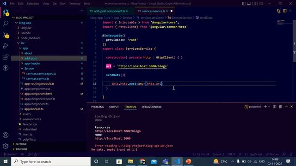Screen dimensions: 296x166
Task: Click the master branch status bar item
Action: 10,154
